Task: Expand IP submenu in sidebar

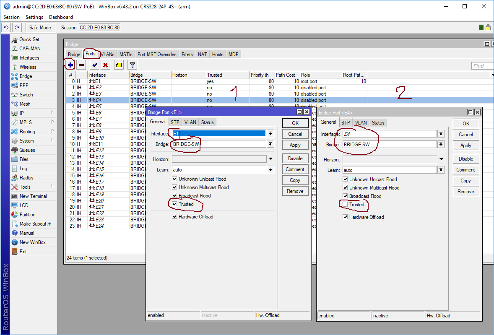Action: click(52, 113)
